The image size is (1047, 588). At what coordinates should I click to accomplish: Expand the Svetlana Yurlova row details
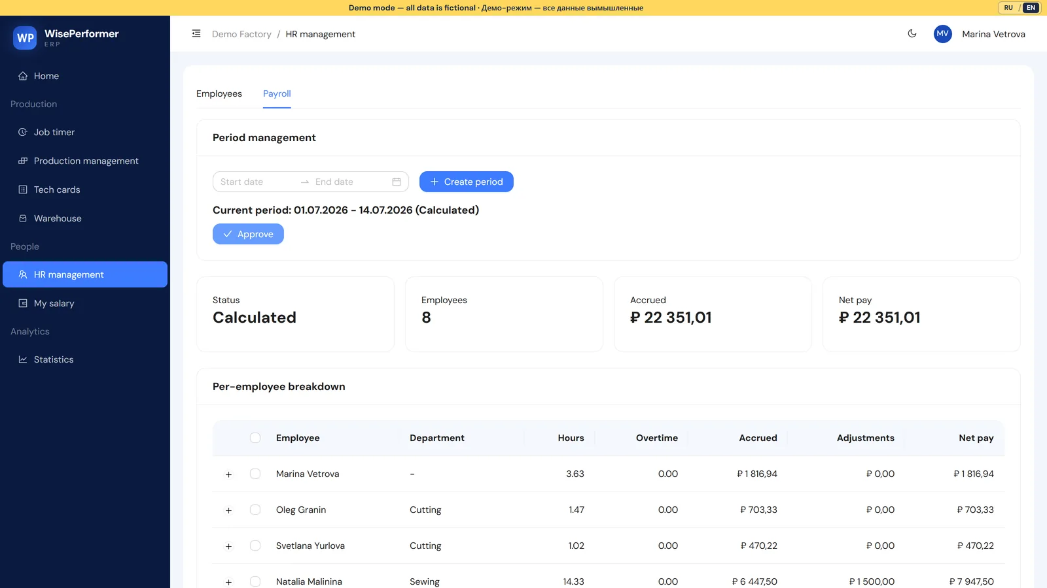pyautogui.click(x=228, y=546)
